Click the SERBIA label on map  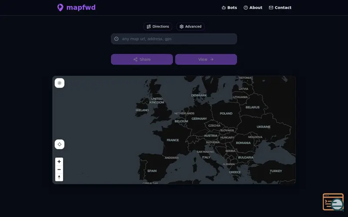pyautogui.click(x=231, y=151)
